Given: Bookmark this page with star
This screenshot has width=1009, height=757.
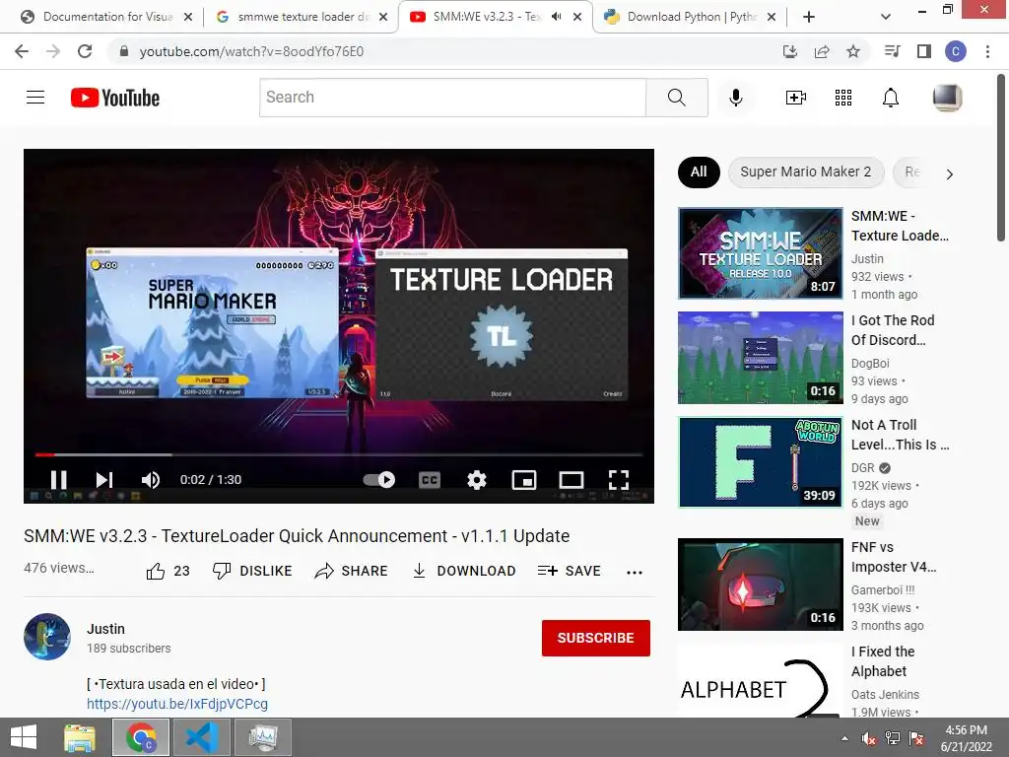Looking at the screenshot, I should pyautogui.click(x=853, y=51).
